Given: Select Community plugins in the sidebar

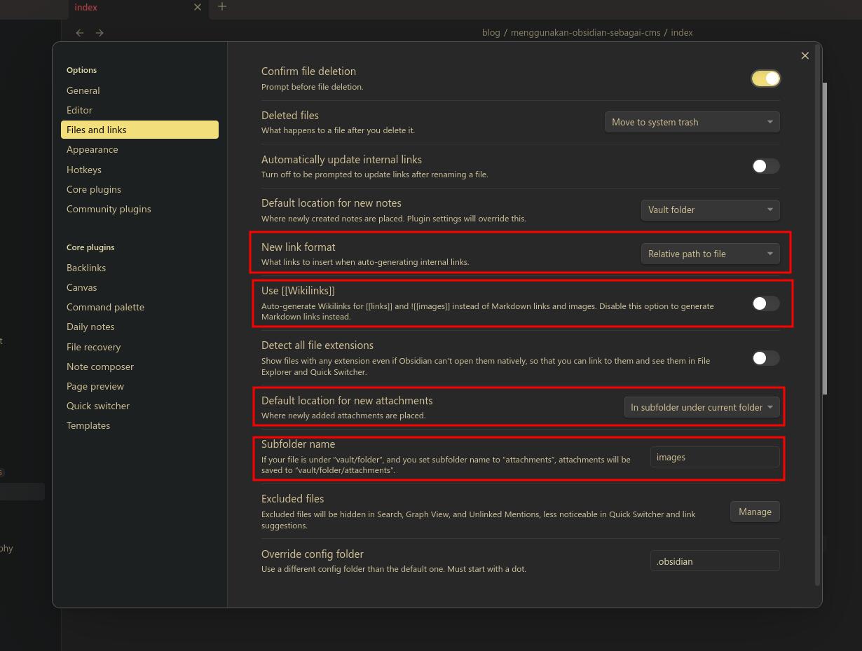Looking at the screenshot, I should coord(109,209).
